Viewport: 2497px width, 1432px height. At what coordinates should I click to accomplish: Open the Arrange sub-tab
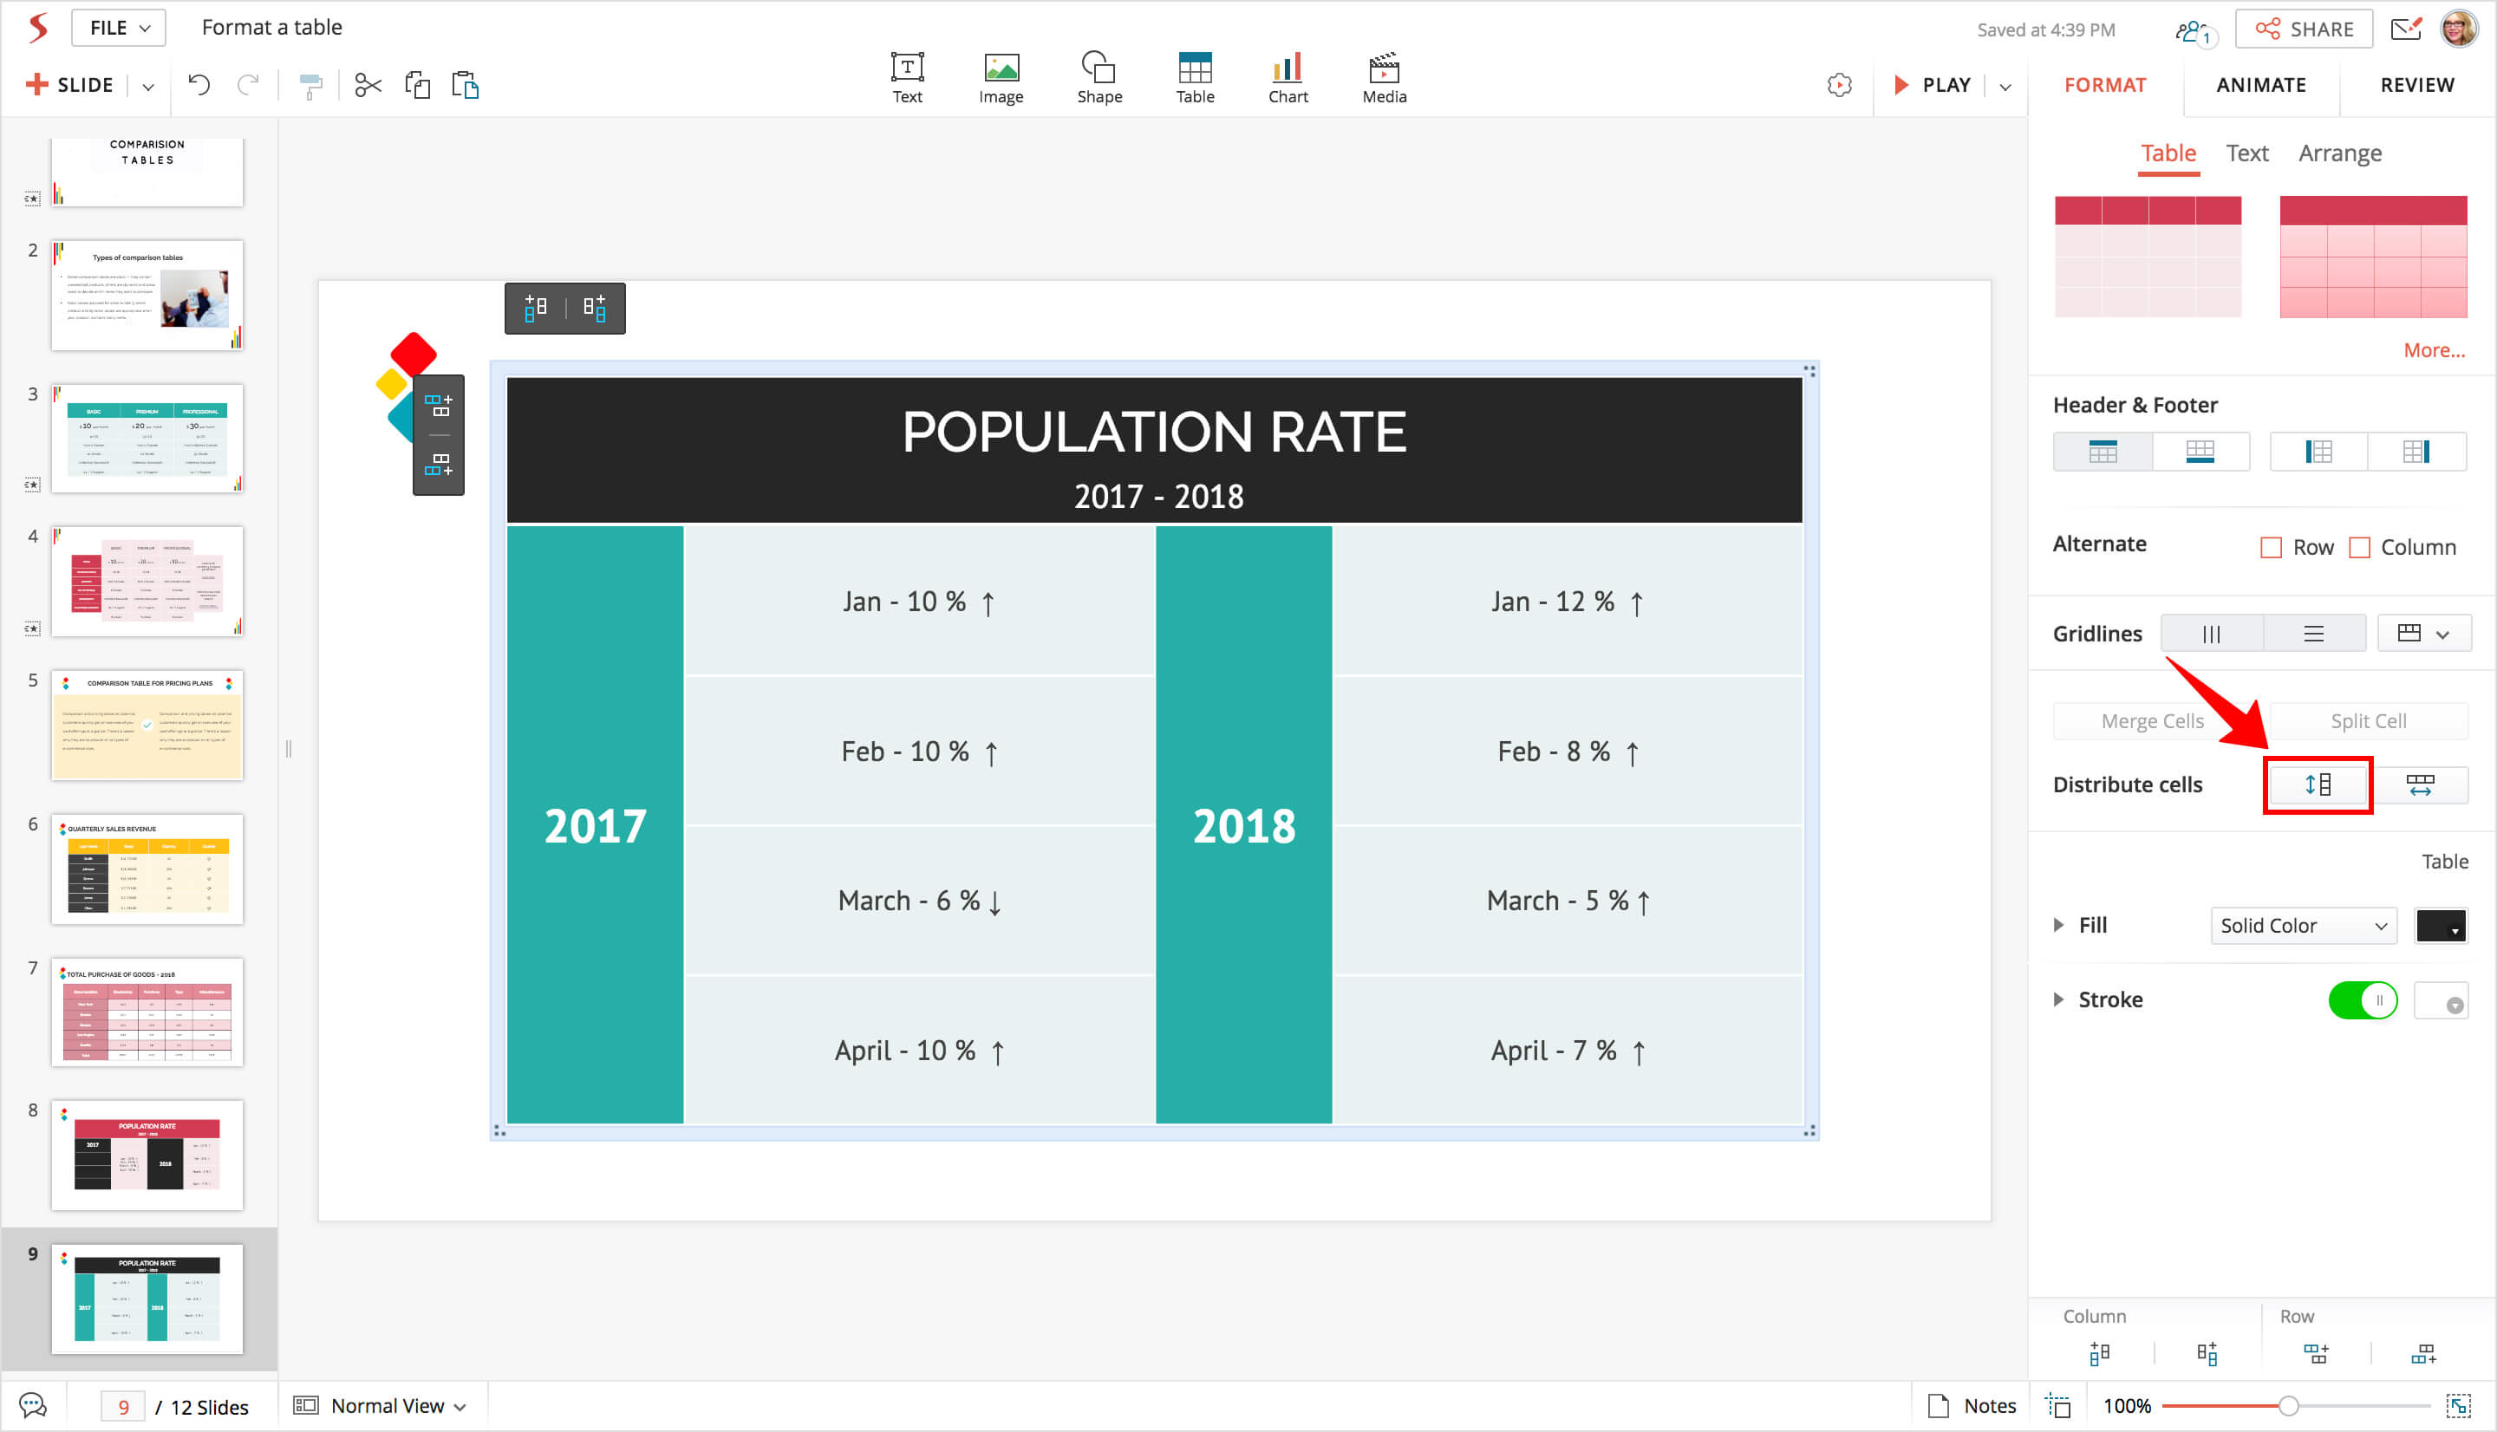[2338, 153]
